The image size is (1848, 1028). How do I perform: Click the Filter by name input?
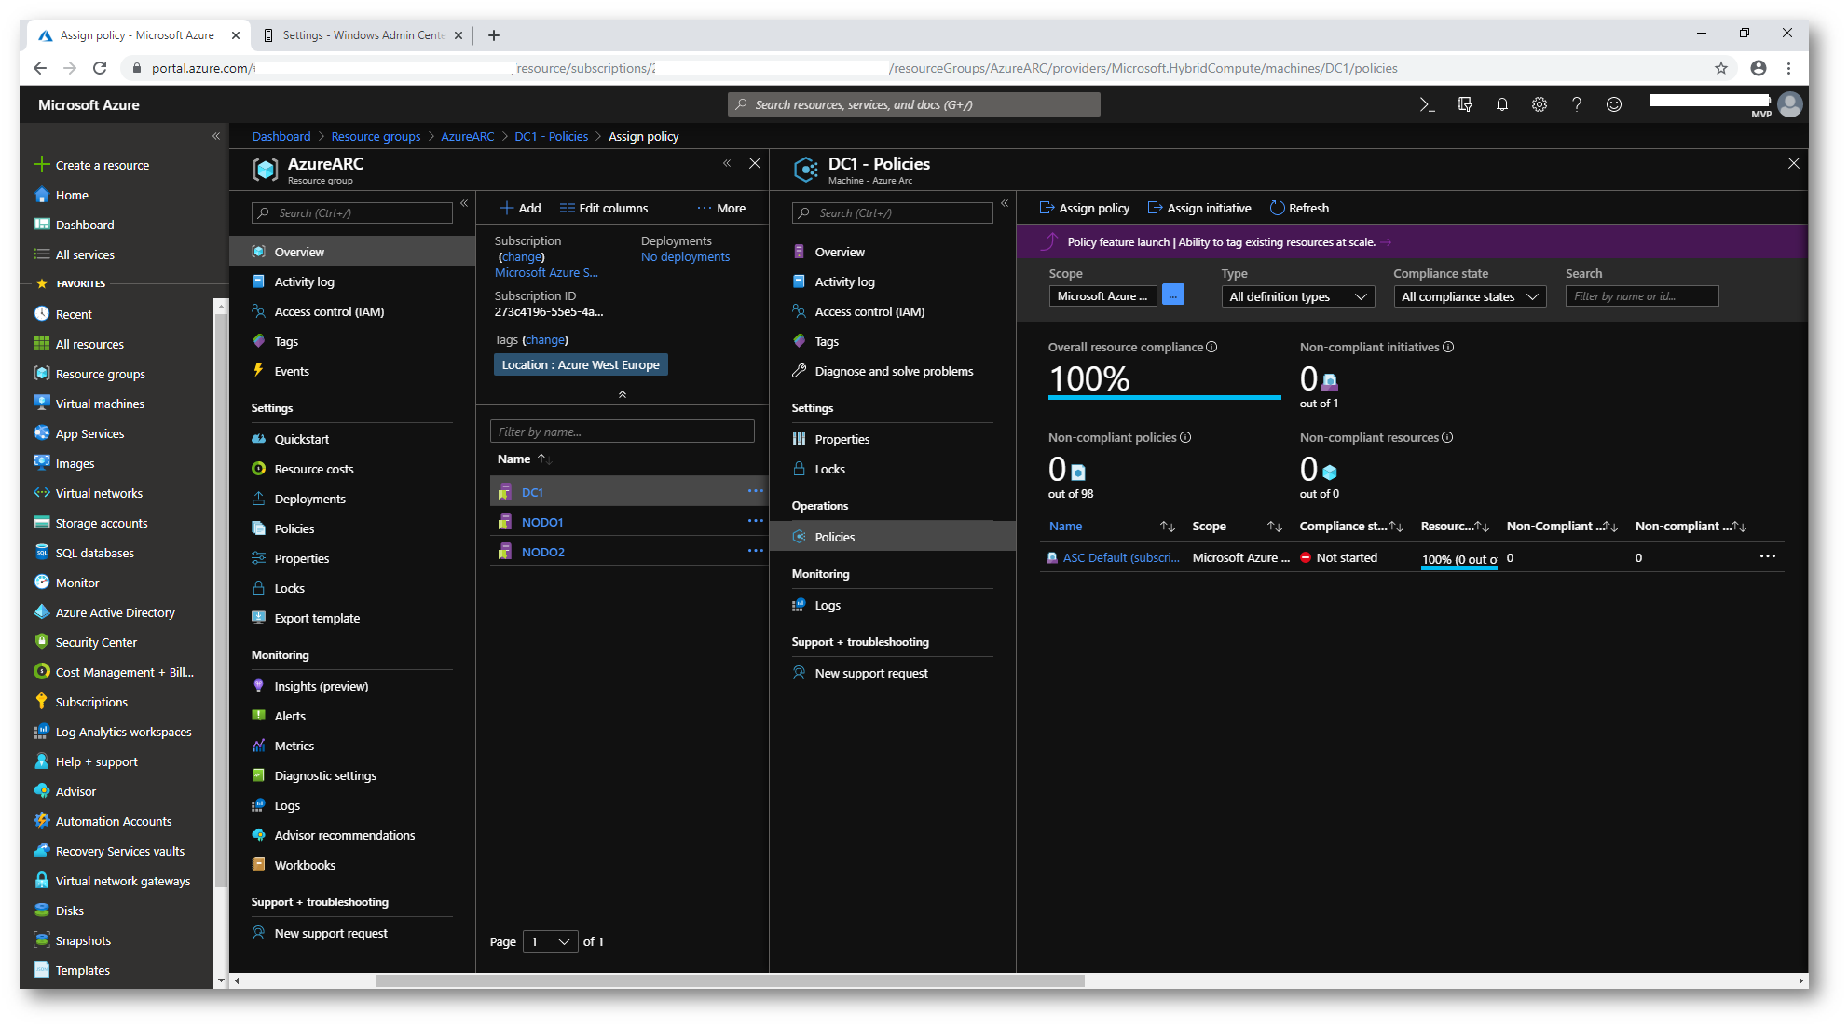pyautogui.click(x=622, y=432)
